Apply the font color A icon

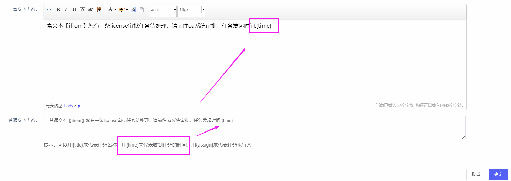pyautogui.click(x=110, y=10)
